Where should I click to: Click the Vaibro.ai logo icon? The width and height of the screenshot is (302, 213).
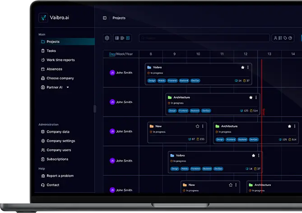tap(43, 18)
